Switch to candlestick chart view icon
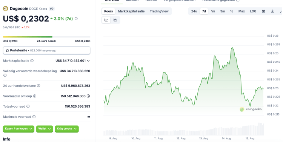This screenshot has height=142, width=283. [x=115, y=20]
